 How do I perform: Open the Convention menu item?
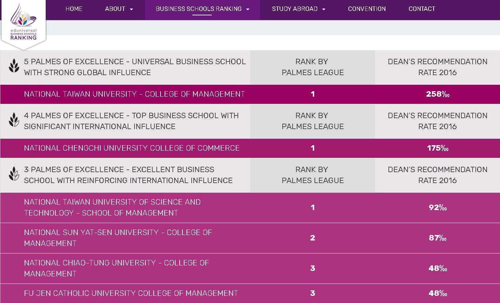367,9
